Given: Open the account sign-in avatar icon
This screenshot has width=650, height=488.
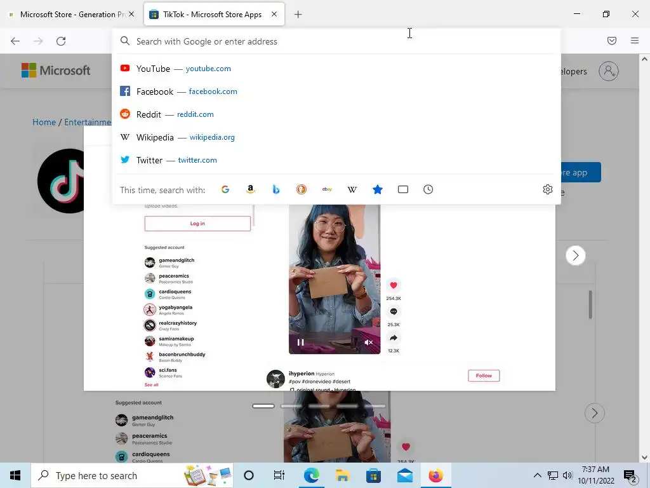Looking at the screenshot, I should [x=609, y=71].
